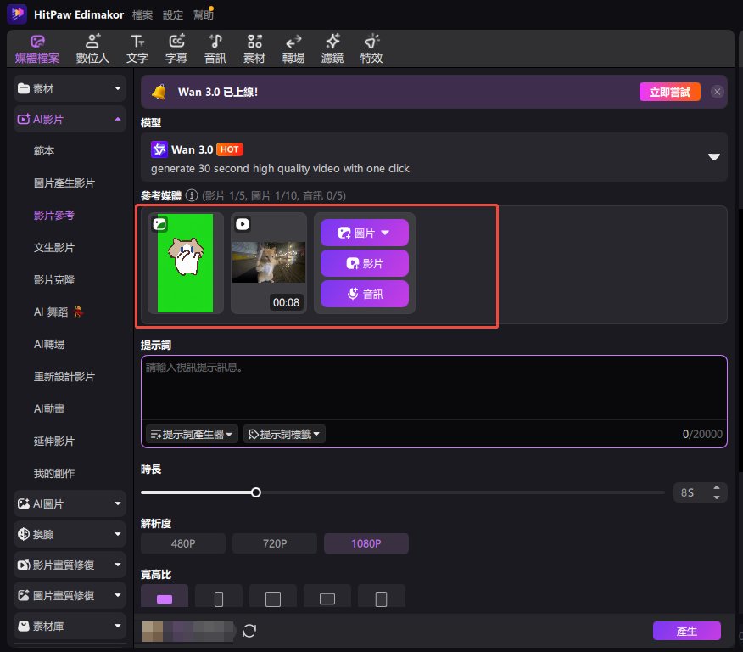743x652 pixels.
Task: Click the bell notification icon in banner
Action: (159, 92)
